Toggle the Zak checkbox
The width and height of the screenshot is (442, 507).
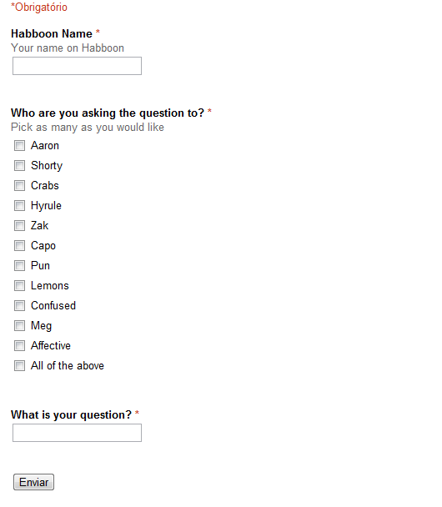(x=19, y=226)
